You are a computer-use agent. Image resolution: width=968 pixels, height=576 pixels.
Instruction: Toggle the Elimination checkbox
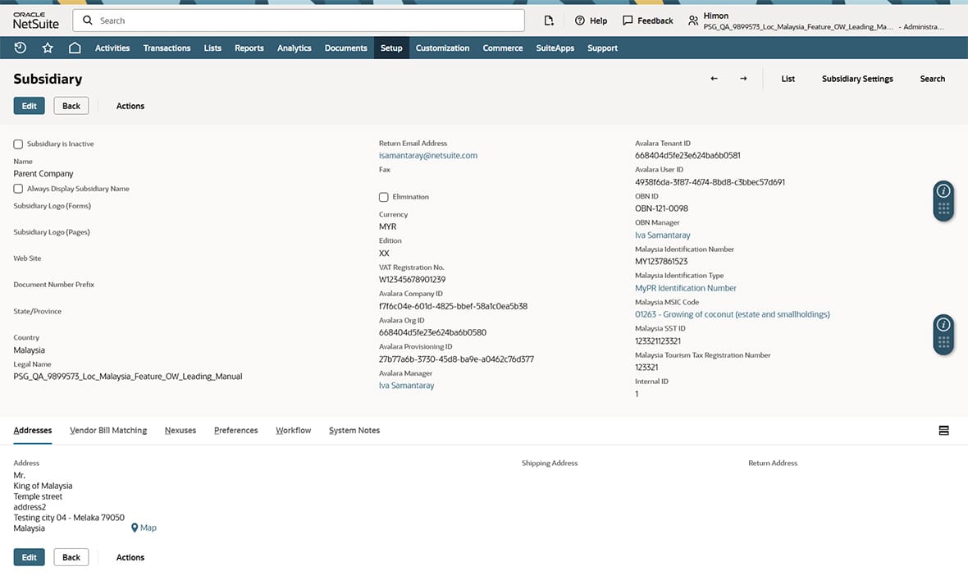coord(383,196)
